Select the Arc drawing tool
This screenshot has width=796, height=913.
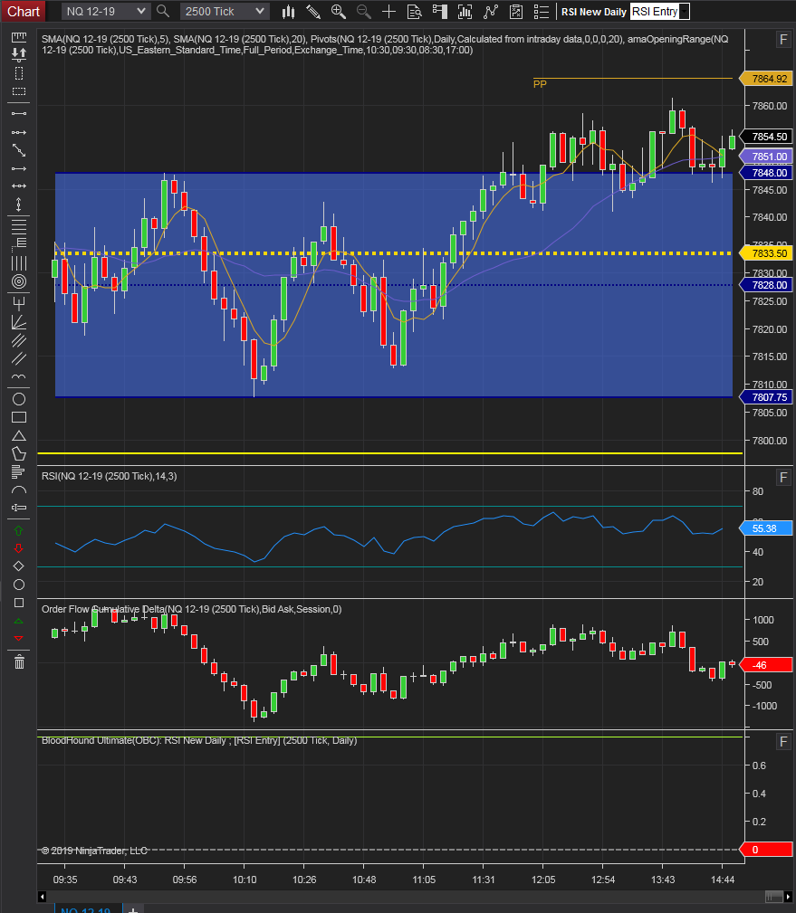pos(19,490)
